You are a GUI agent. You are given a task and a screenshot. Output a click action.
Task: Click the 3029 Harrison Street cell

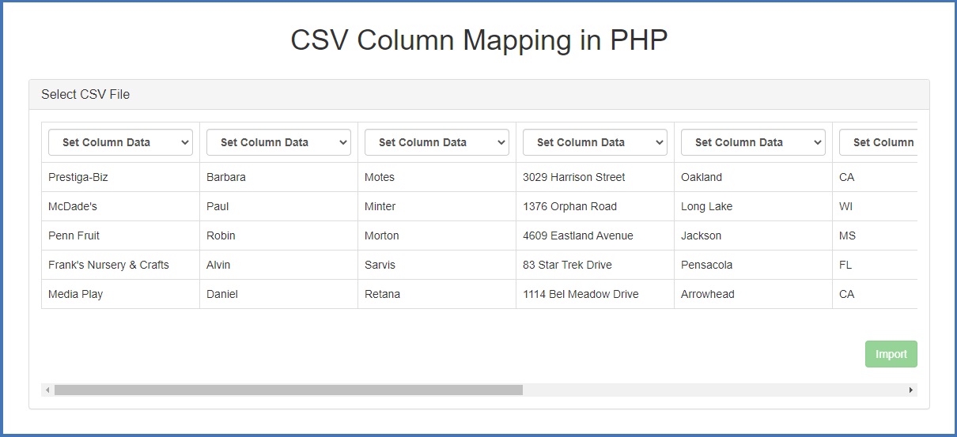coord(595,177)
